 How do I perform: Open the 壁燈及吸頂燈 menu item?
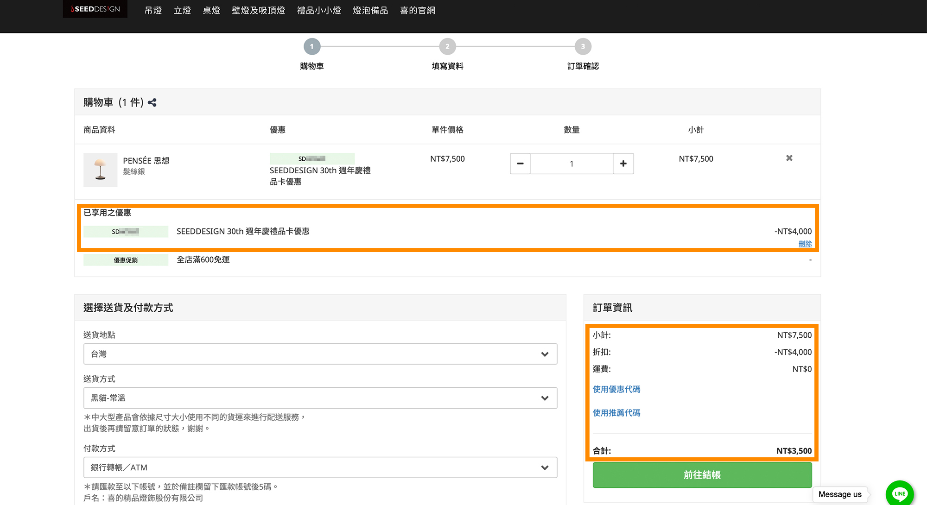coord(258,10)
